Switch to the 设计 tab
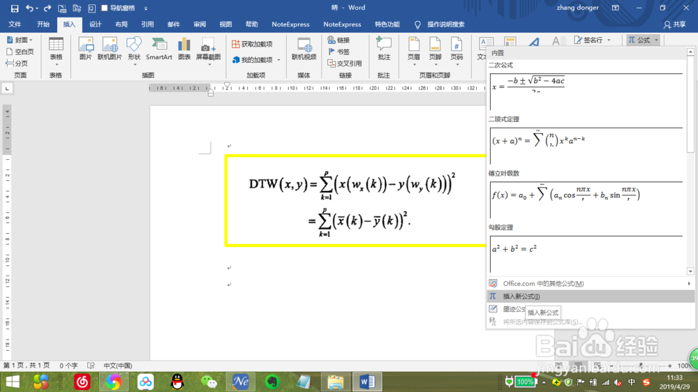The height and width of the screenshot is (392, 698). 95,24
